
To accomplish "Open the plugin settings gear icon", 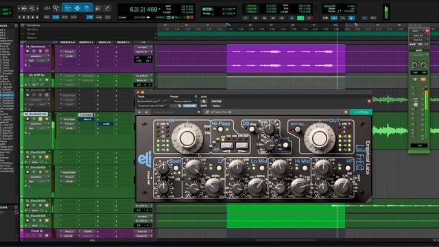I will point(346,112).
